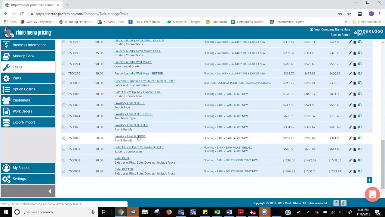
Task: Open Option Boards in the sidebar
Action: [x=28, y=89]
